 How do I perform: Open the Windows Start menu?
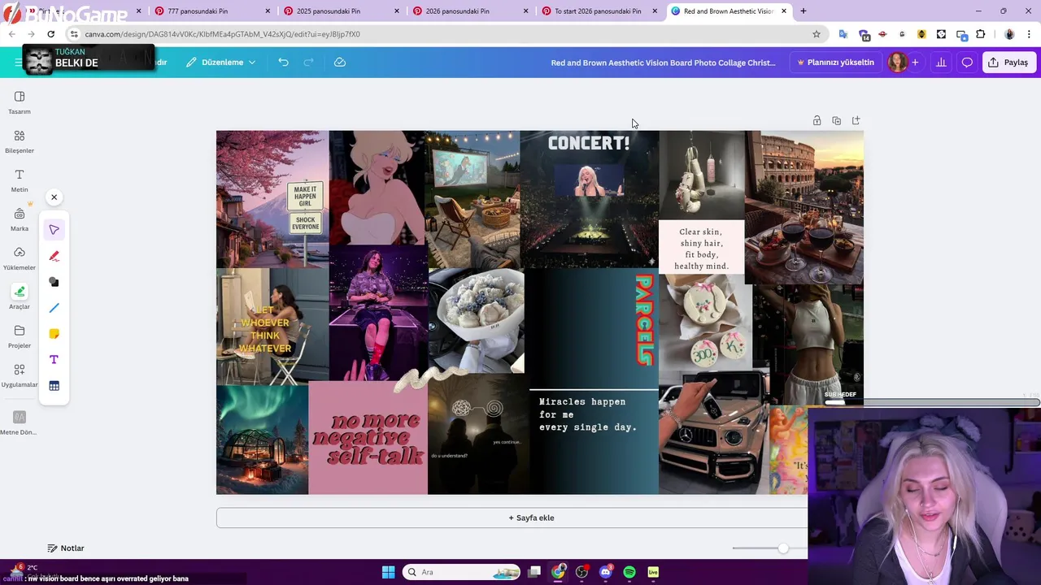388,572
